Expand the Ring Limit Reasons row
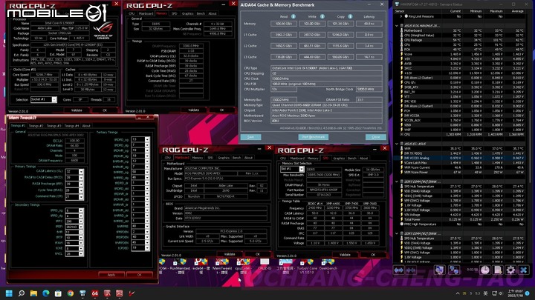Screen dimensions: 535x300 (x=401, y=16)
